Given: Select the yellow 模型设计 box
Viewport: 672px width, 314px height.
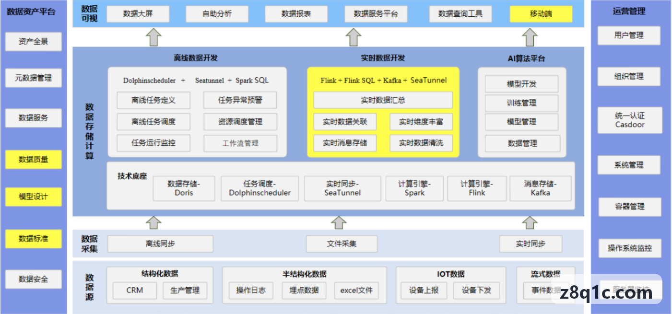Looking at the screenshot, I should pyautogui.click(x=34, y=197).
